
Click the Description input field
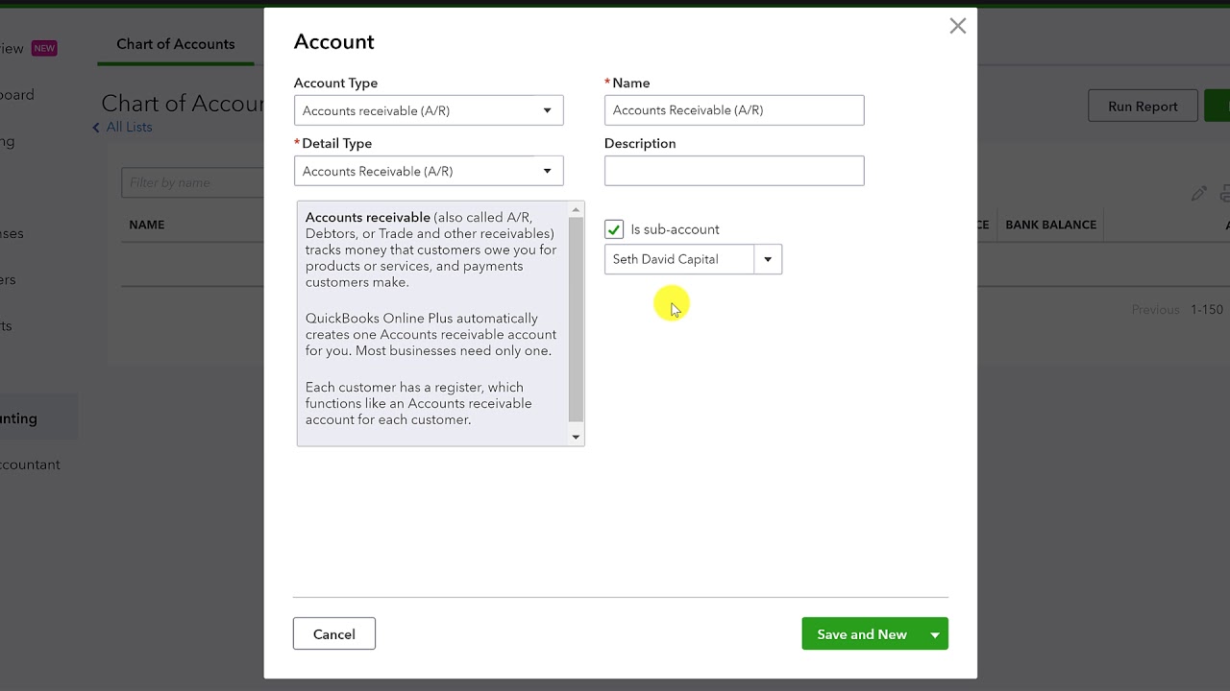(x=734, y=171)
